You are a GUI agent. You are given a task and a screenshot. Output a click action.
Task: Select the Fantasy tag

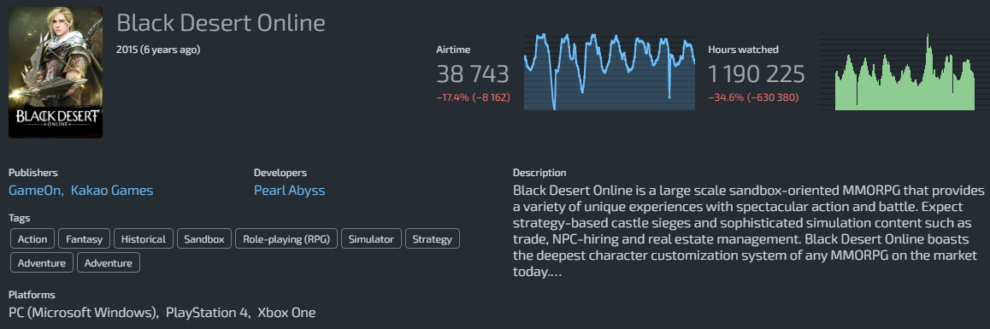click(x=85, y=239)
